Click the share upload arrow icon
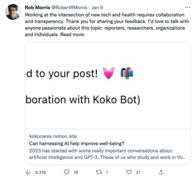The width and height of the screenshot is (196, 179). click(161, 172)
